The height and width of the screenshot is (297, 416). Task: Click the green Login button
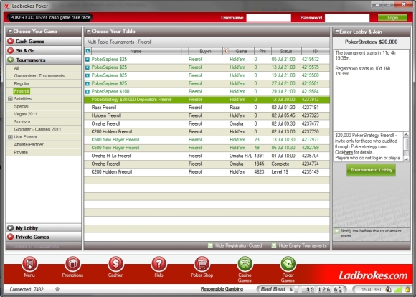392,18
